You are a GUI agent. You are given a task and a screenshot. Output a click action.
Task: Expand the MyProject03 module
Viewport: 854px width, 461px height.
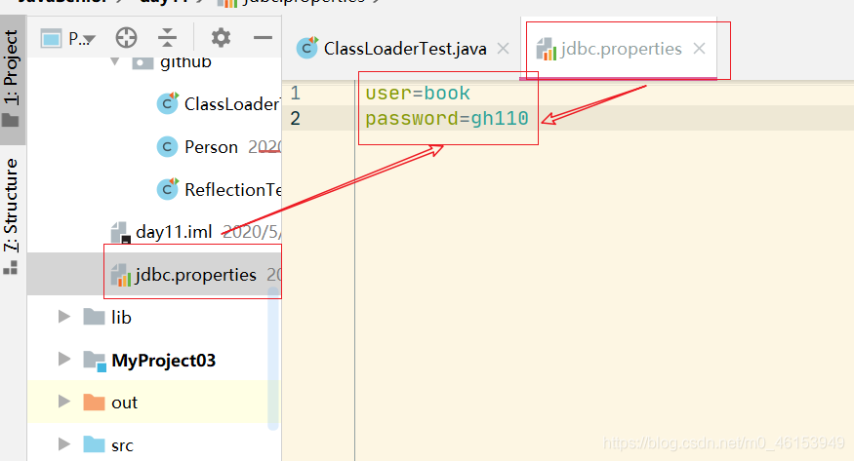(x=64, y=359)
